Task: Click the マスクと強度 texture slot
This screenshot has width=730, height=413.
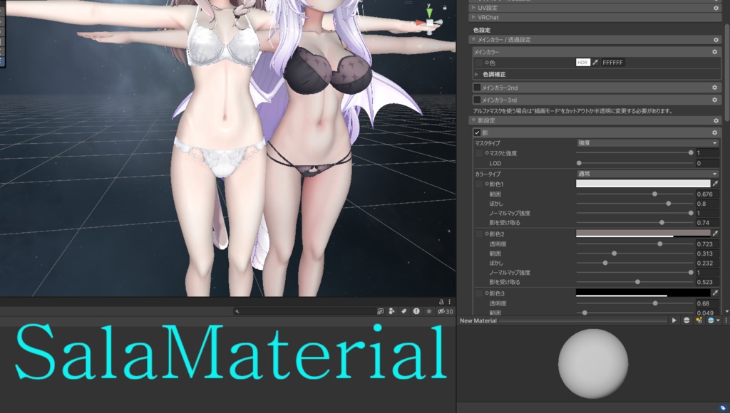Action: [479, 153]
